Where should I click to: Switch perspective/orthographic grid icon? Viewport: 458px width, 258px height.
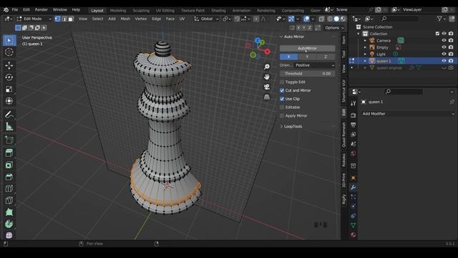(267, 97)
